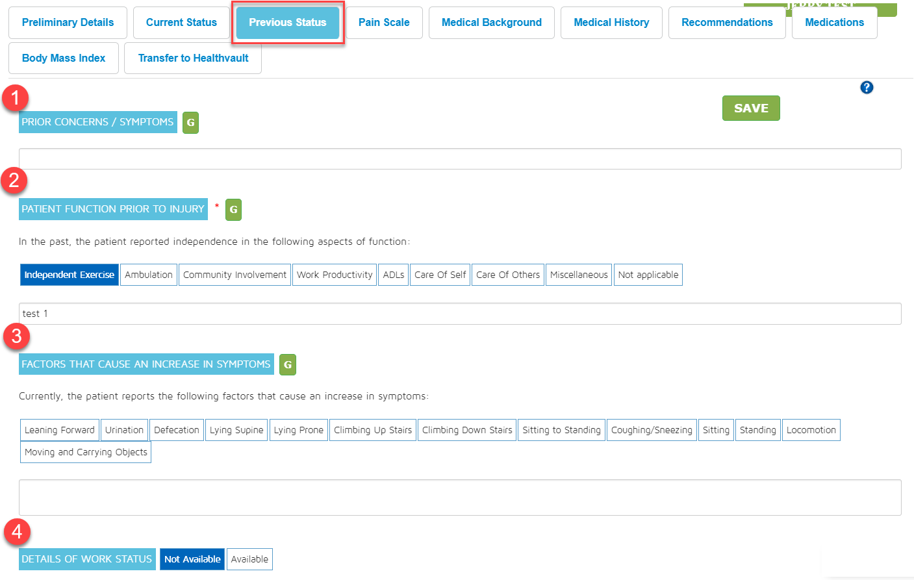Click G icon beside Patient Function Prior to Injury
Screen dimensions: 914x580
tap(233, 210)
